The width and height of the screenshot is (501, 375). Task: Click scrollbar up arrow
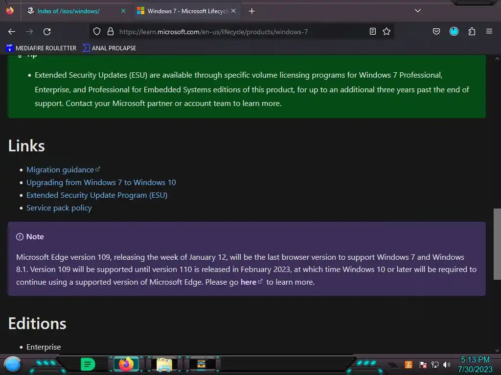[497, 59]
